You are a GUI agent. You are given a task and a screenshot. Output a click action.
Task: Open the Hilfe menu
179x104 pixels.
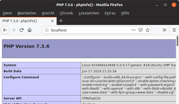point(125,13)
